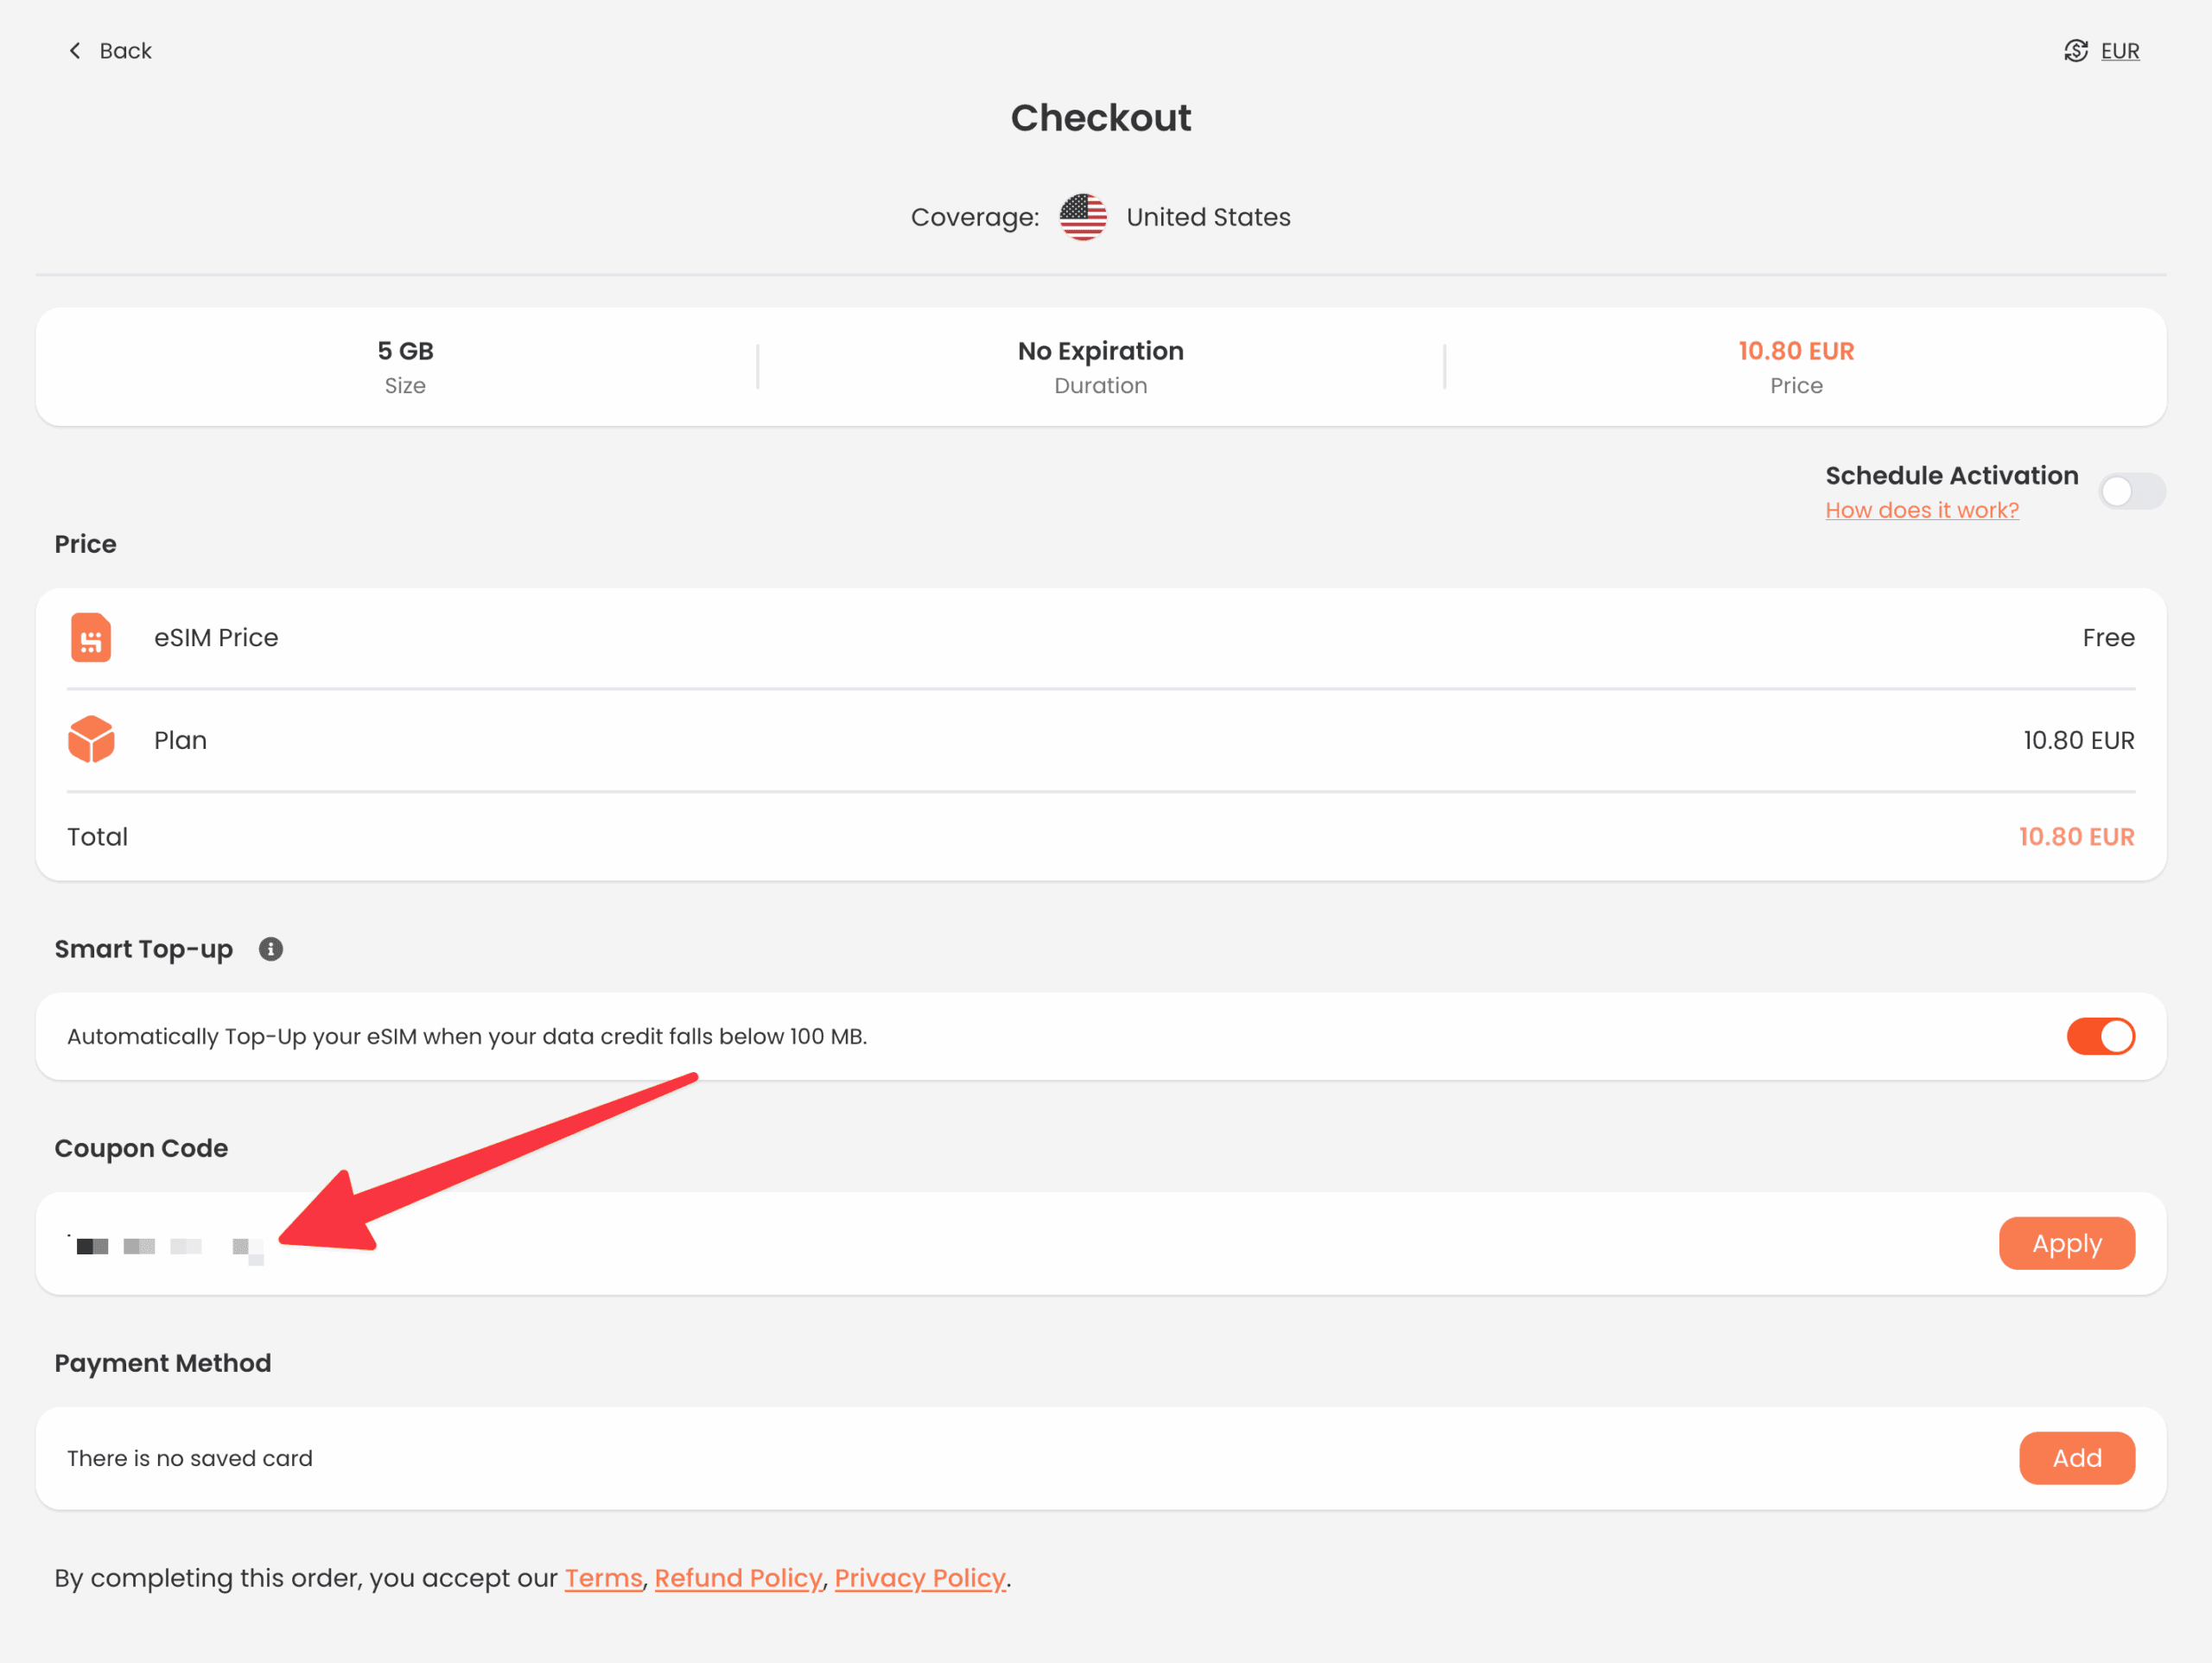The image size is (2212, 1663).
Task: Enable the Schedule Activation toggle
Action: coord(2131,491)
